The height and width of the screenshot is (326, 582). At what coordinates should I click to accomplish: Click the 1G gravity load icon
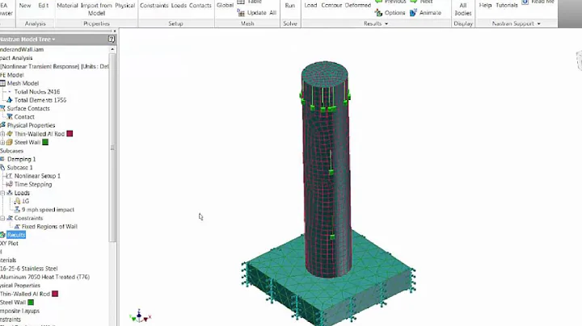17,201
